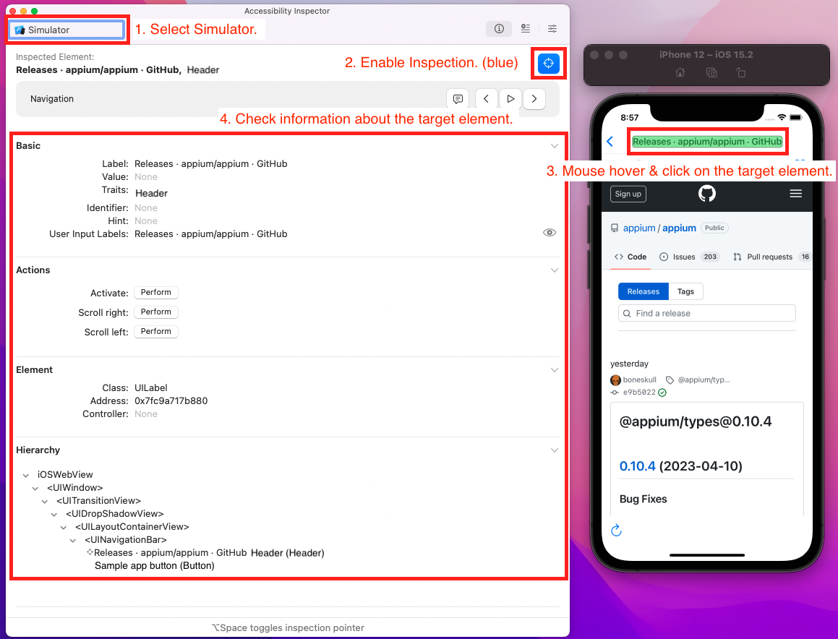This screenshot has height=639, width=838.
Task: Open the Settings sliders tab icon
Action: [552, 29]
